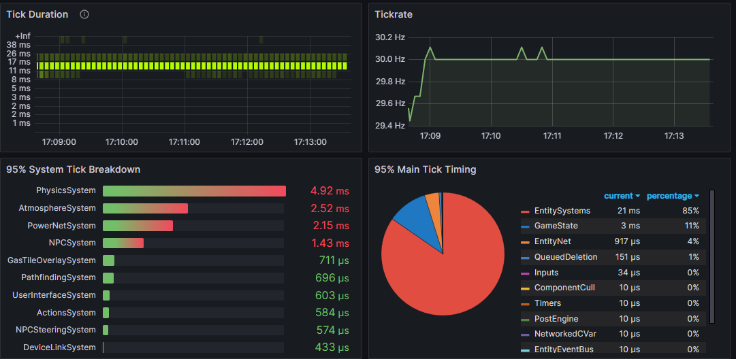
Task: Click the QueuedDeletion legend color swatch
Action: click(x=525, y=257)
